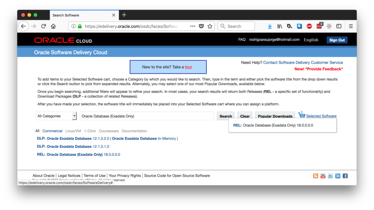Viewport: 374px width, 210px height.
Task: Open the YouTube icon in footer
Action: coord(323,176)
